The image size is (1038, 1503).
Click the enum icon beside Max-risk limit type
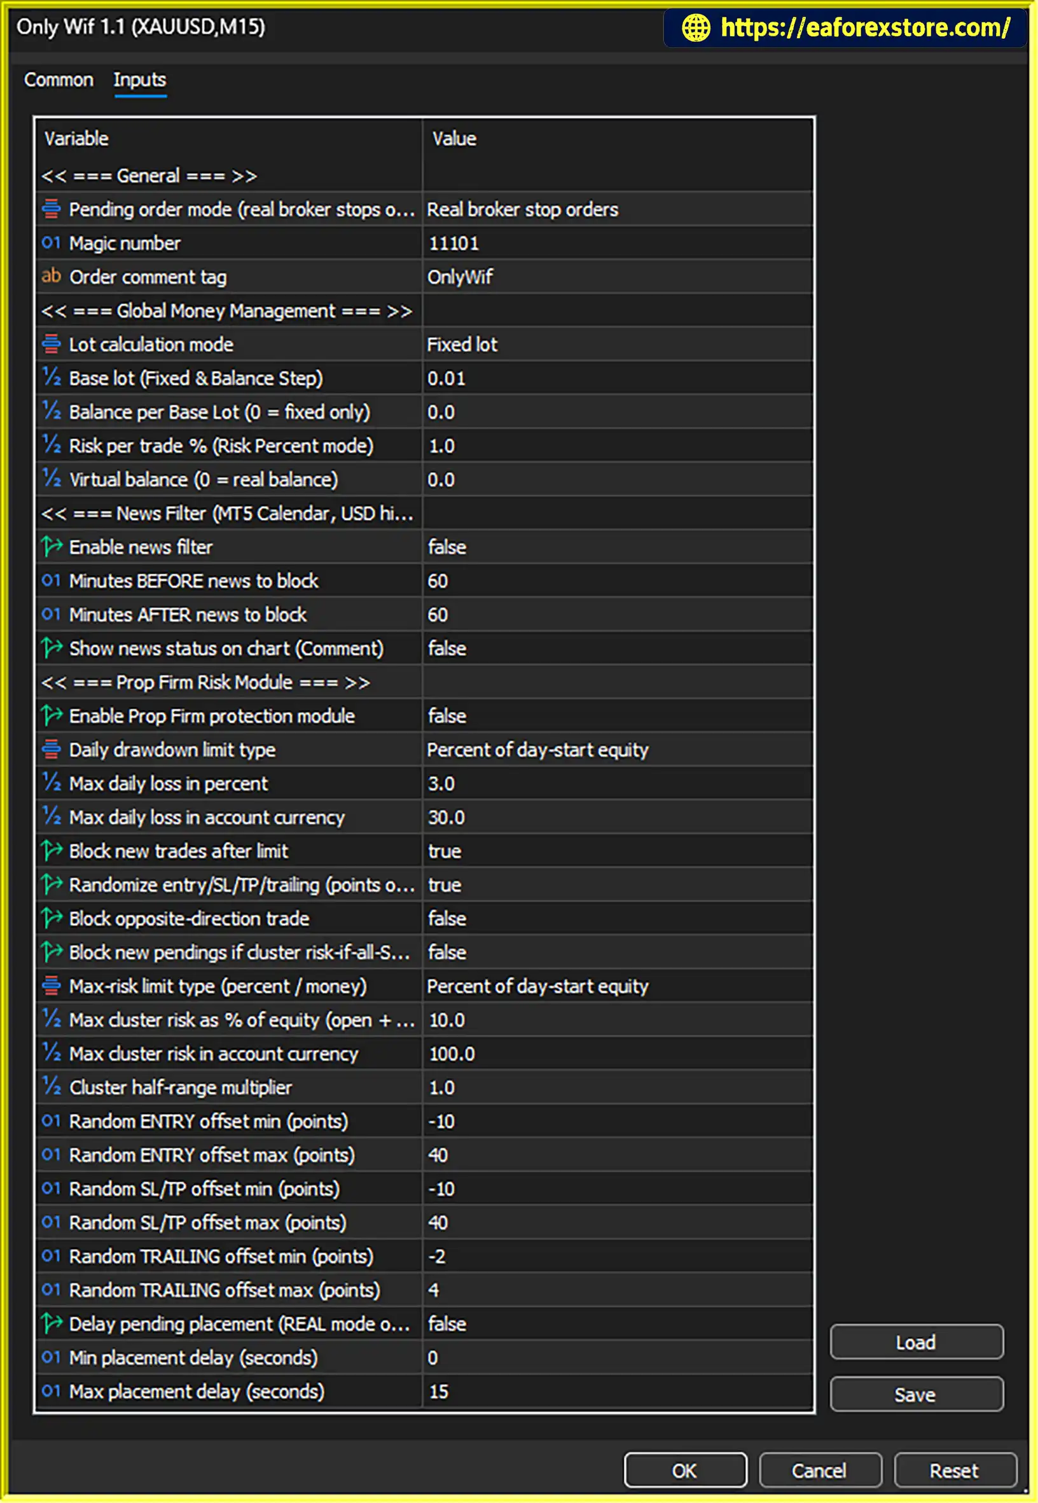(x=52, y=986)
